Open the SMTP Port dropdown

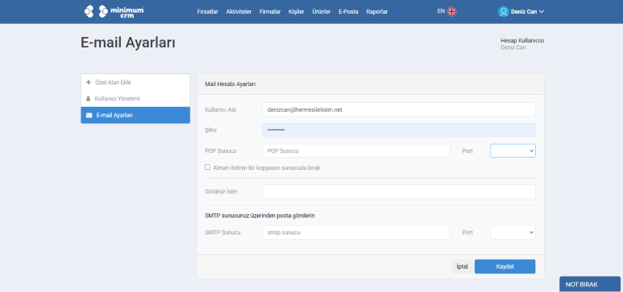513,232
